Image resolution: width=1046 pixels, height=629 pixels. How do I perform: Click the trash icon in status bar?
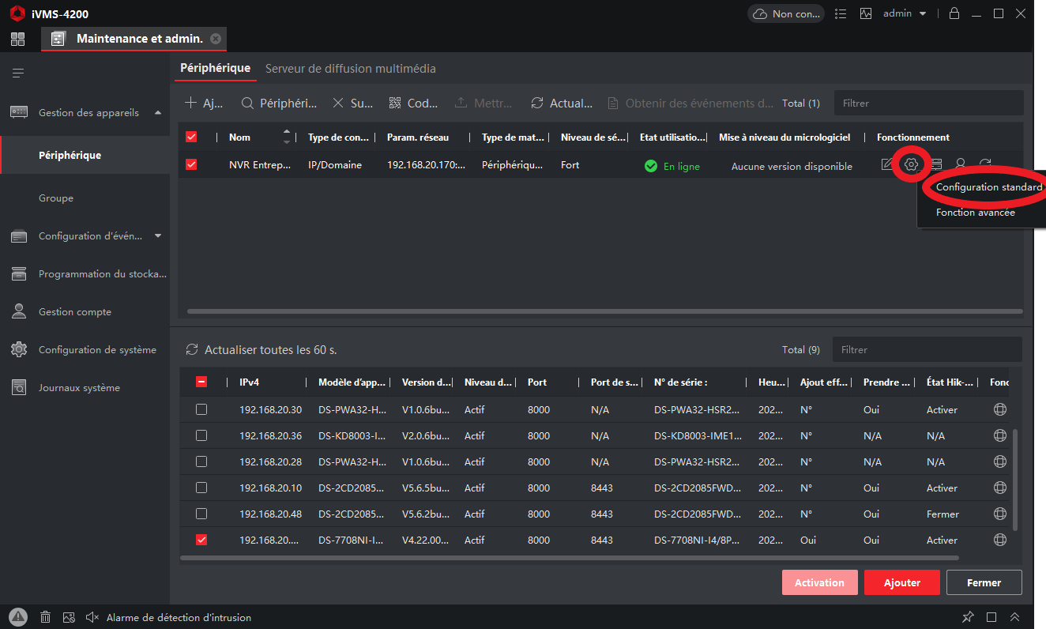pyautogui.click(x=46, y=617)
